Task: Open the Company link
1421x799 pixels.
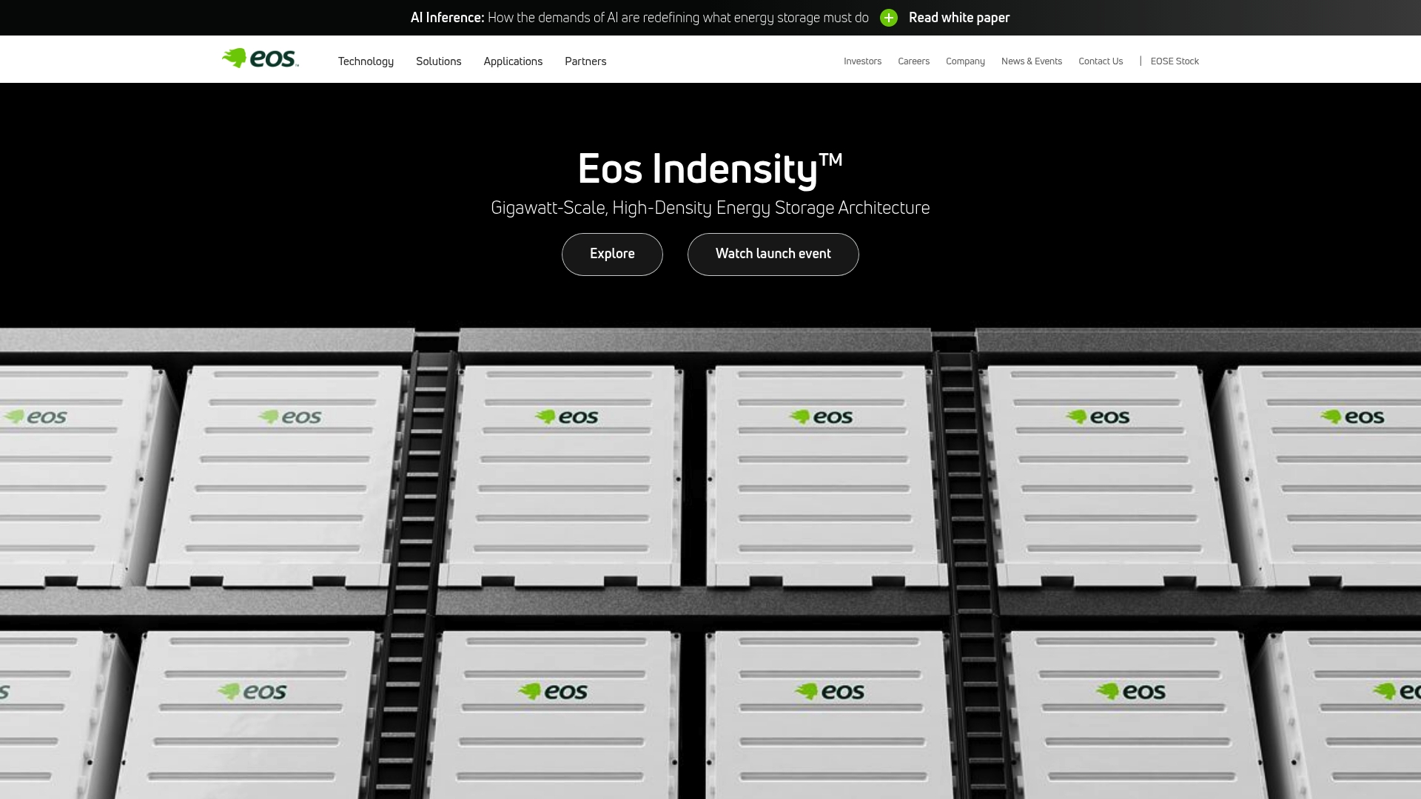Action: [965, 61]
